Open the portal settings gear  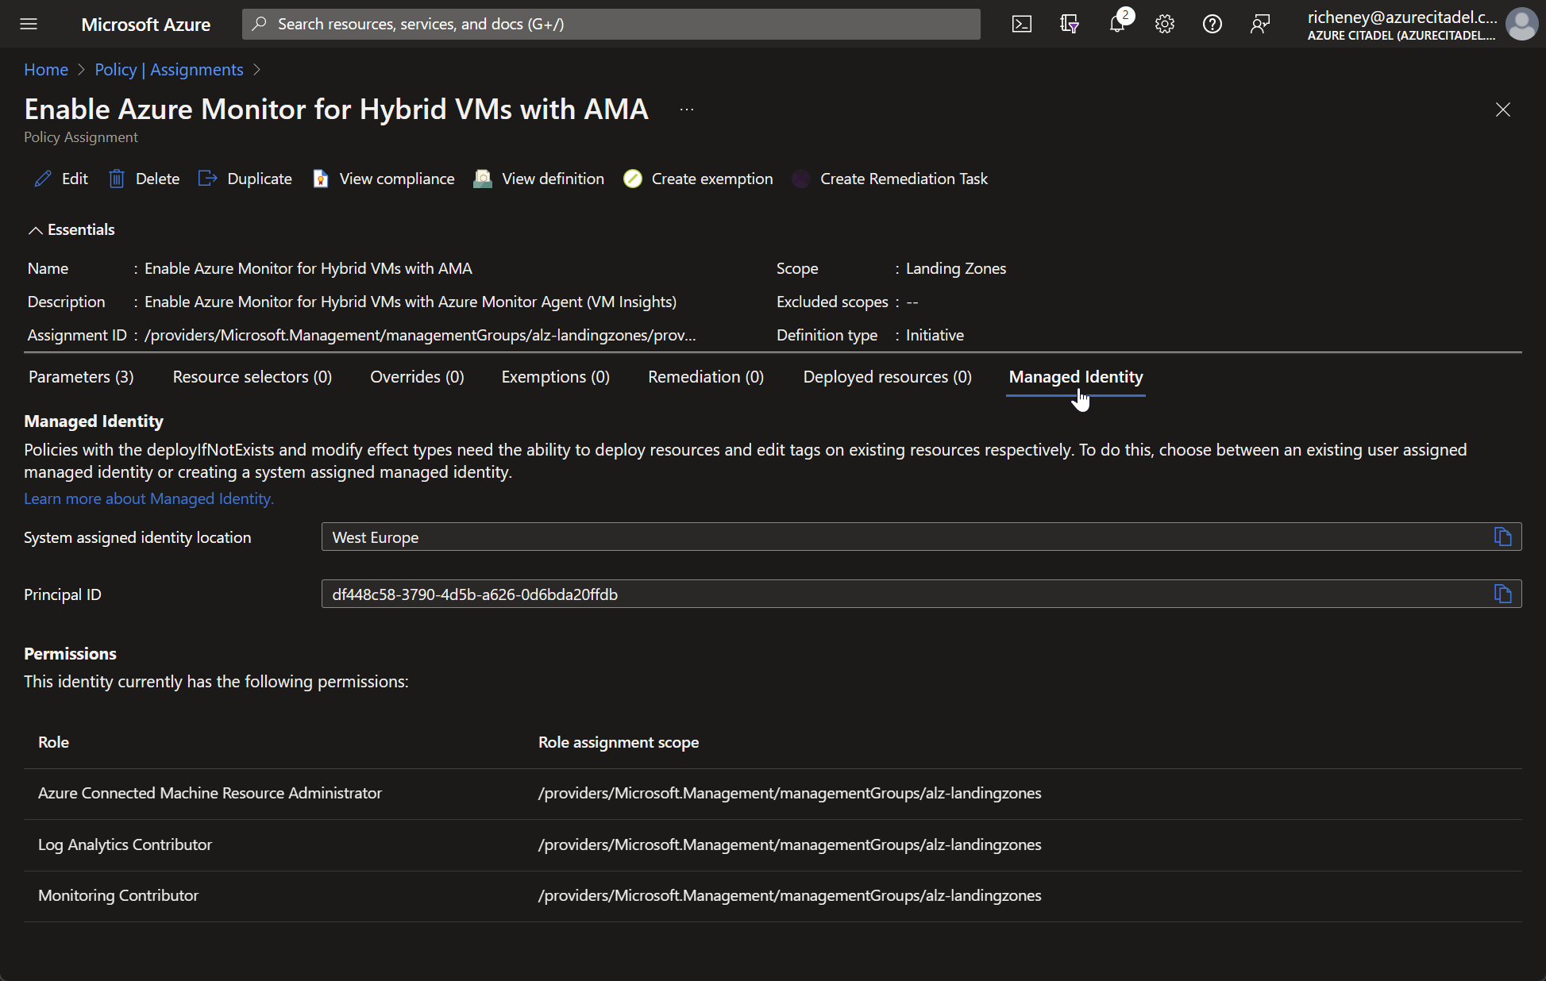(1165, 24)
